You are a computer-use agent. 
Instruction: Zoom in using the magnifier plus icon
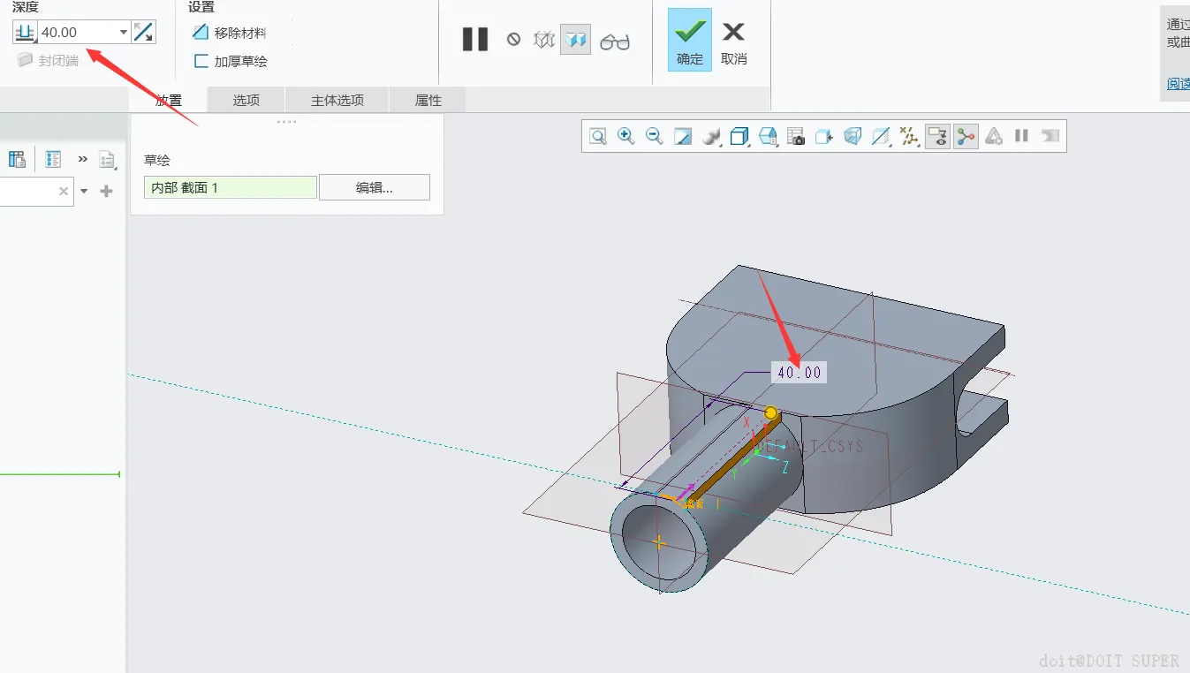click(x=626, y=136)
